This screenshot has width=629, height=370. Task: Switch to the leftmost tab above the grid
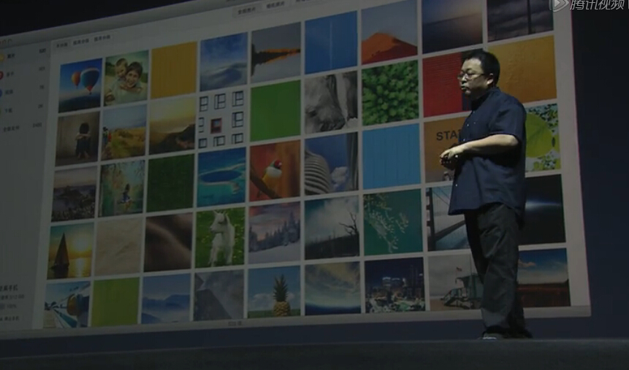(62, 45)
